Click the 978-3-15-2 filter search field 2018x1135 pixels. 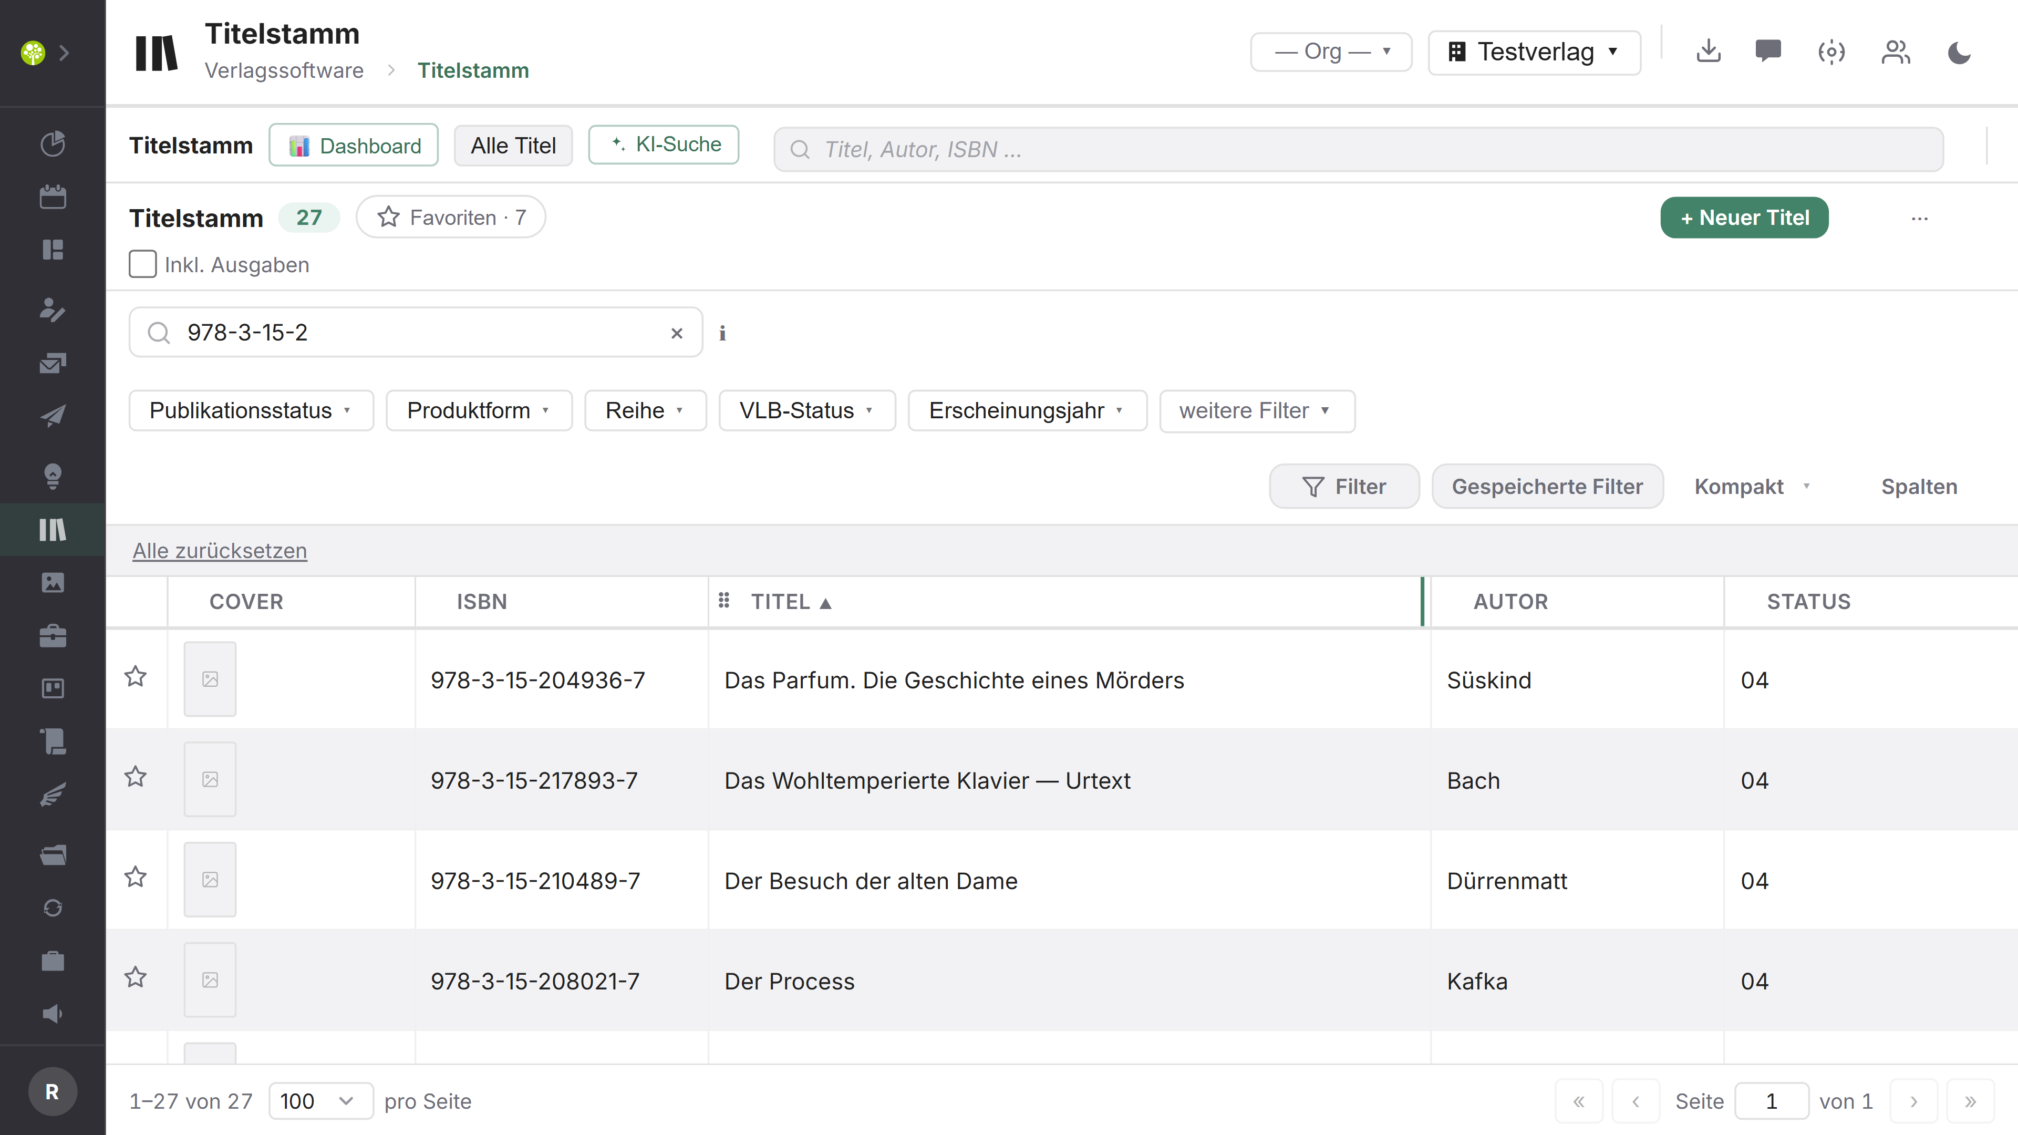click(415, 332)
